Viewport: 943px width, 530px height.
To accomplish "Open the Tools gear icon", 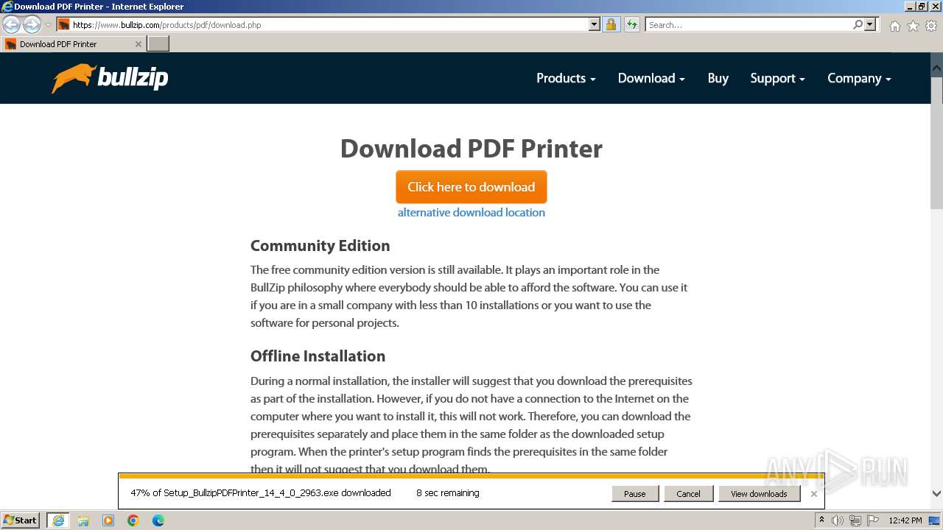I will coord(931,26).
